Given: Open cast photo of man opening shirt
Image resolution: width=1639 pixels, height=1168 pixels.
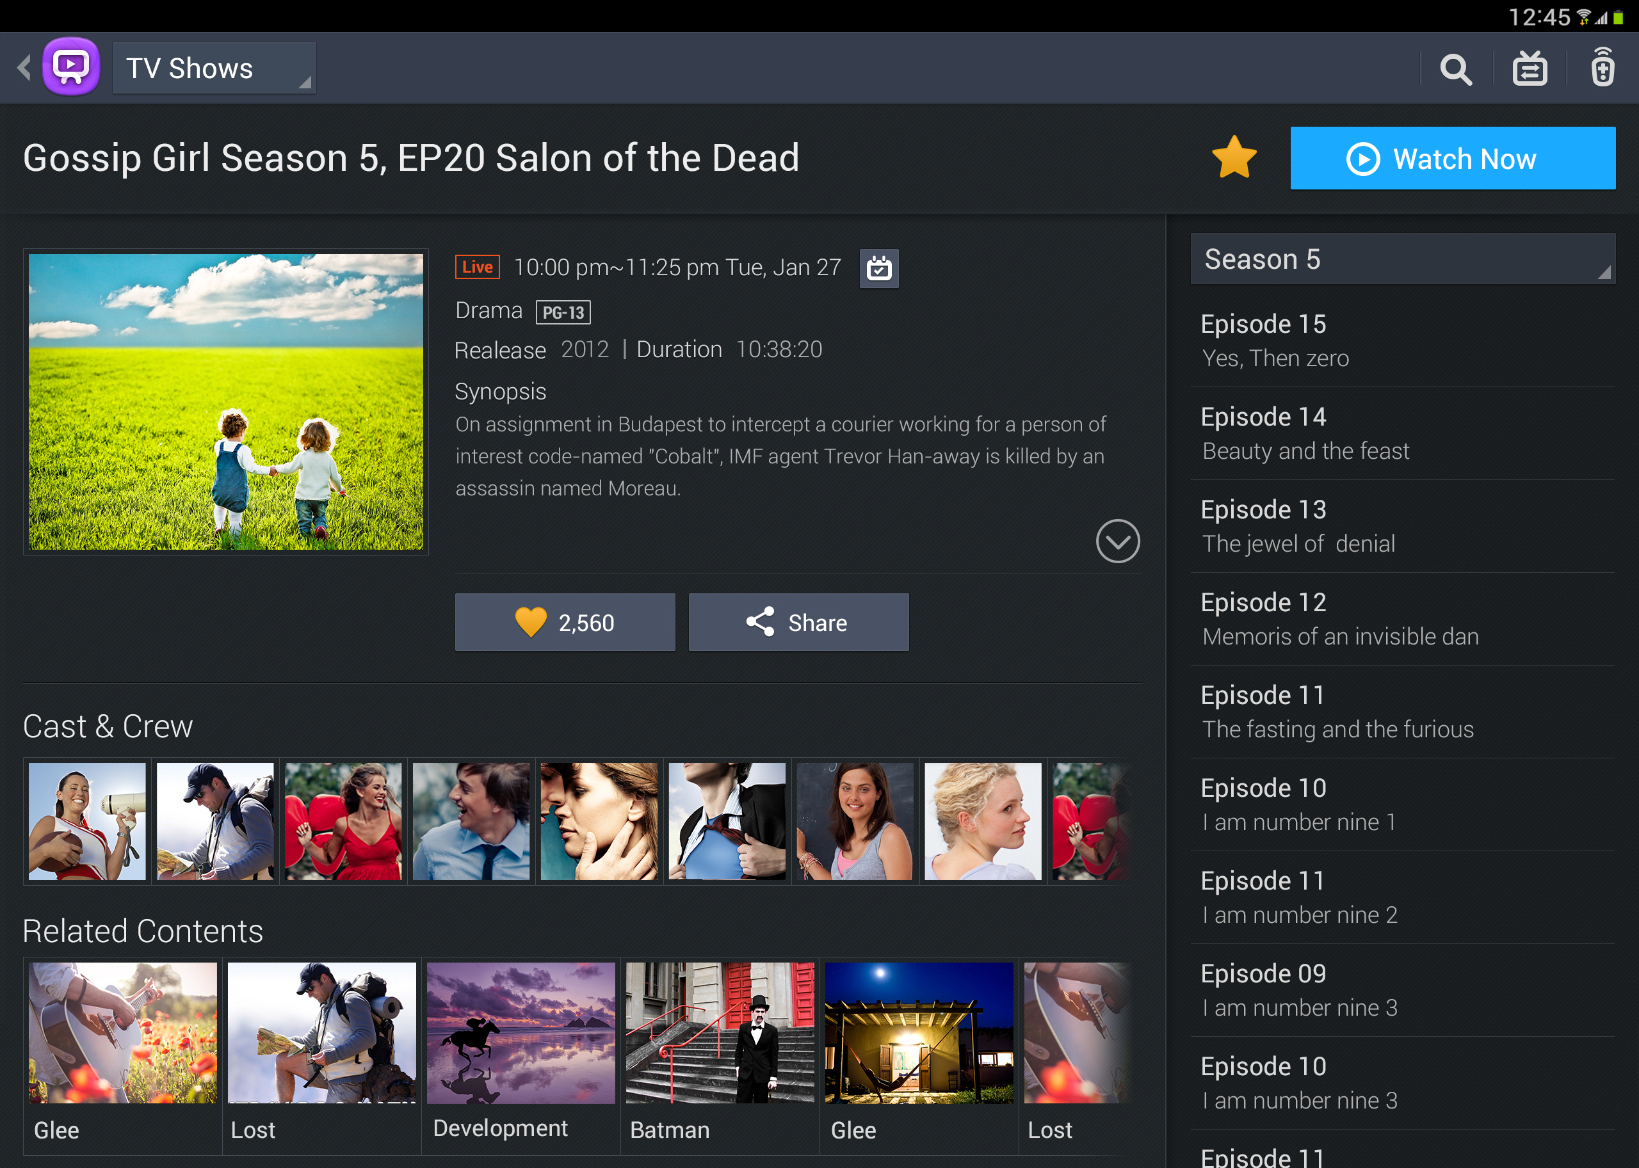Looking at the screenshot, I should (x=727, y=821).
